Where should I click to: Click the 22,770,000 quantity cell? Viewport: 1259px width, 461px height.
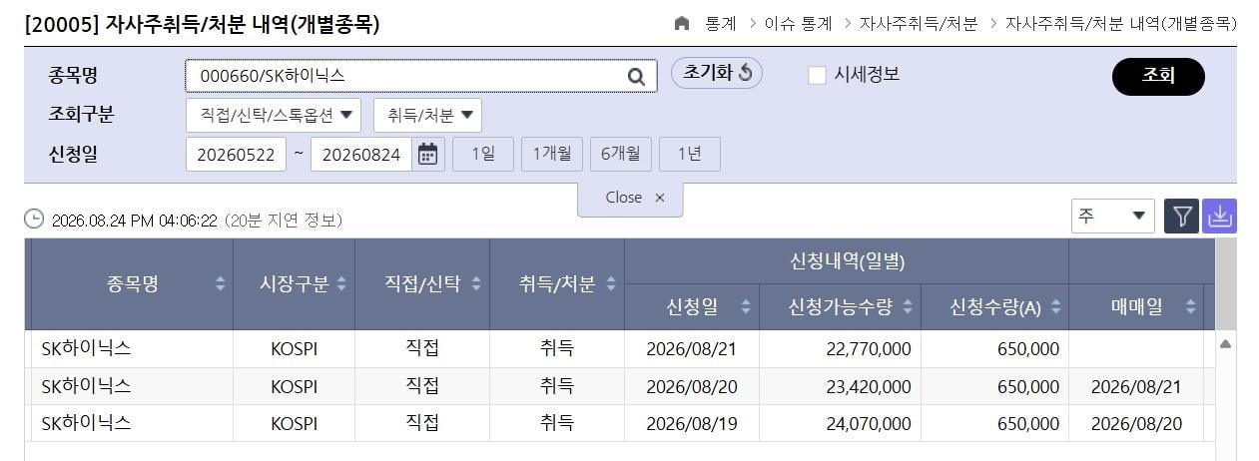pyautogui.click(x=840, y=349)
